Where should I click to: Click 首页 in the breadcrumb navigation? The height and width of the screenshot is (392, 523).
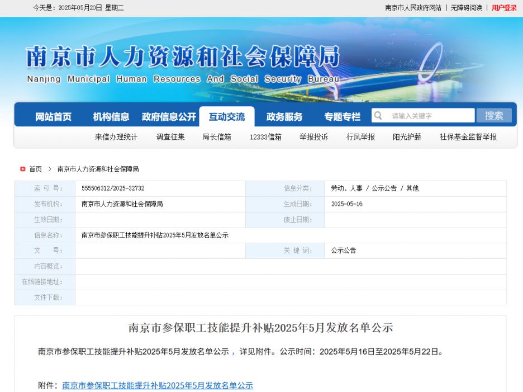35,168
